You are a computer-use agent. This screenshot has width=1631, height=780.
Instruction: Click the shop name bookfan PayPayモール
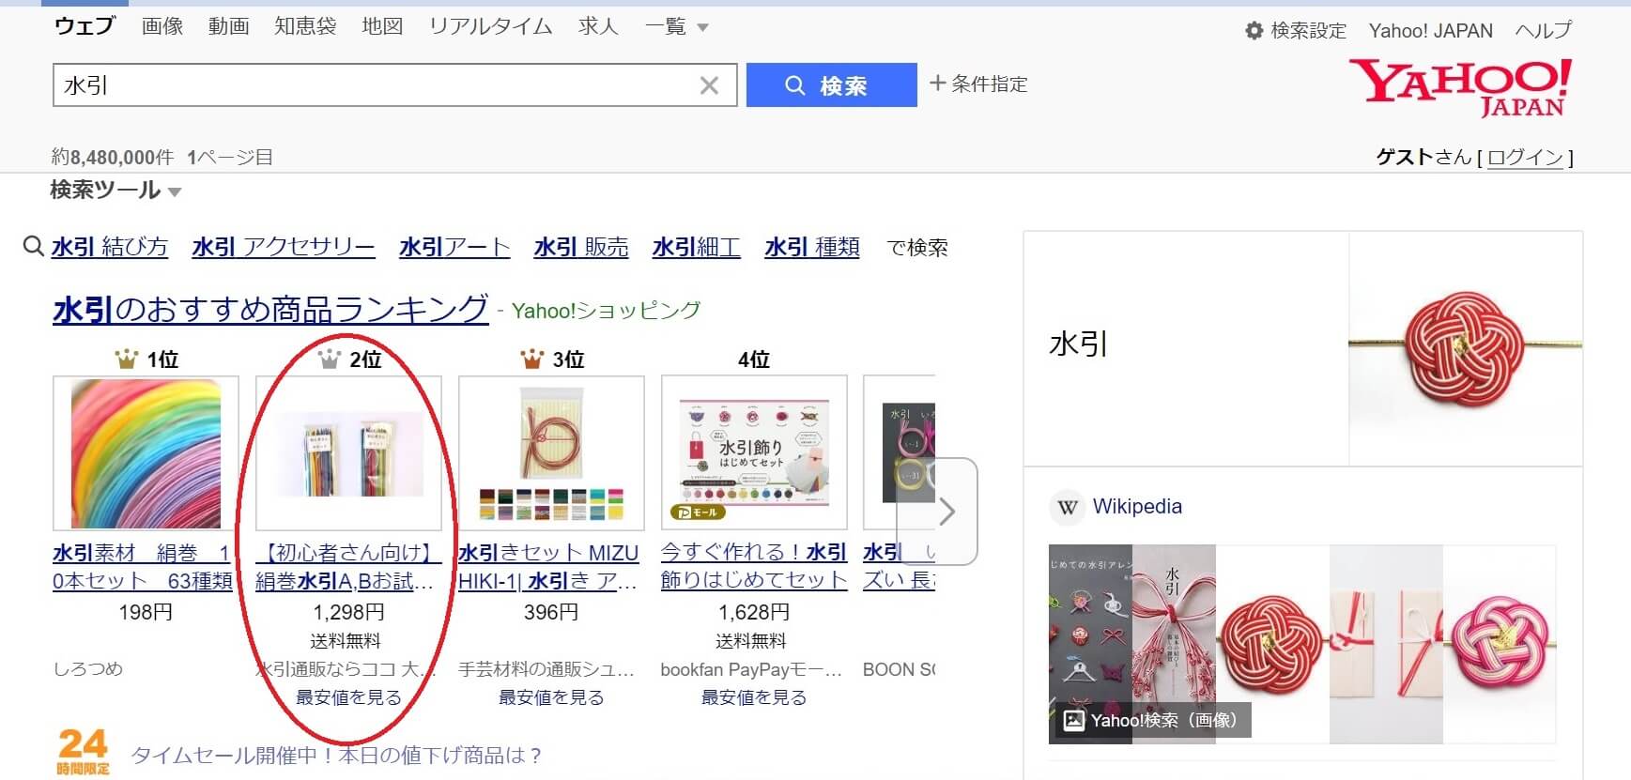[751, 669]
